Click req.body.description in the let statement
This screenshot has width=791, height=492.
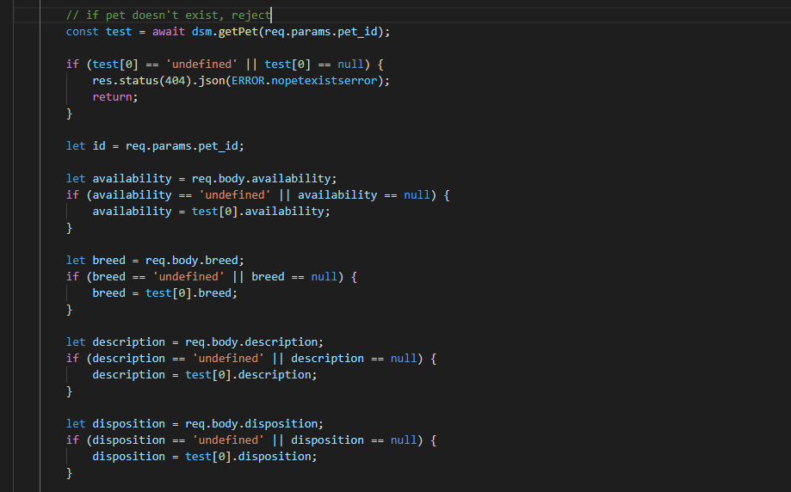click(254, 342)
